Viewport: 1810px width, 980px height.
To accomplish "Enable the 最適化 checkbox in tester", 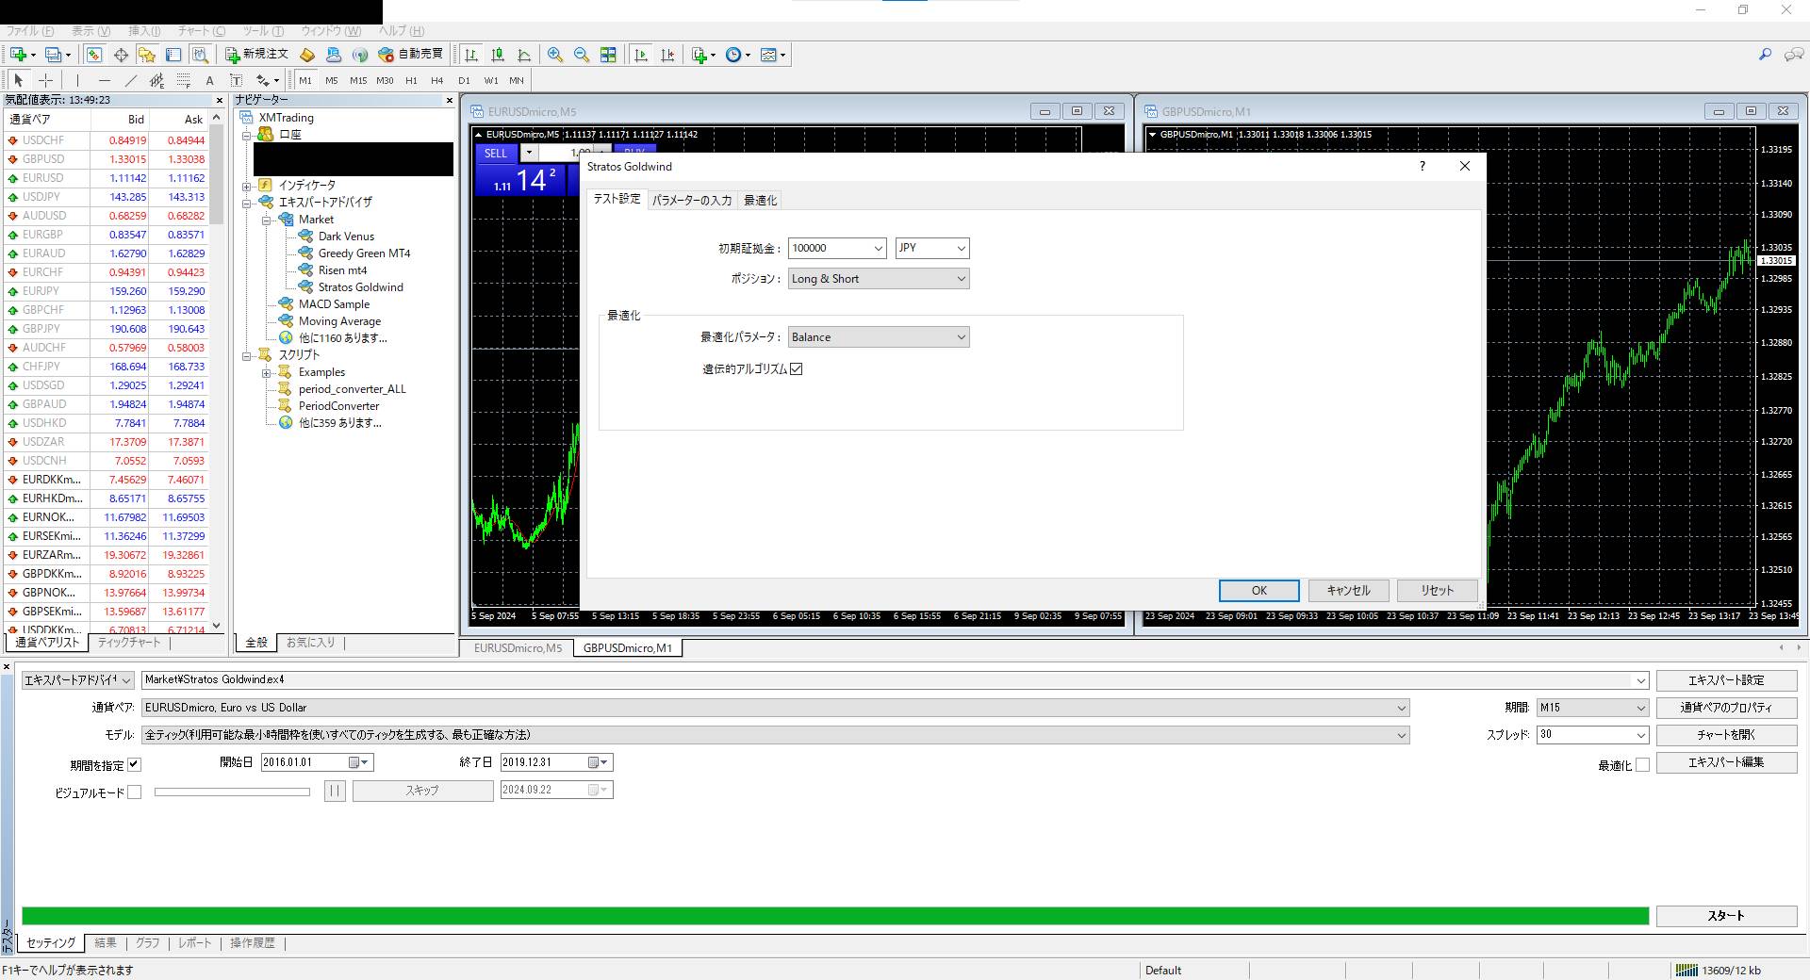I will point(1642,765).
